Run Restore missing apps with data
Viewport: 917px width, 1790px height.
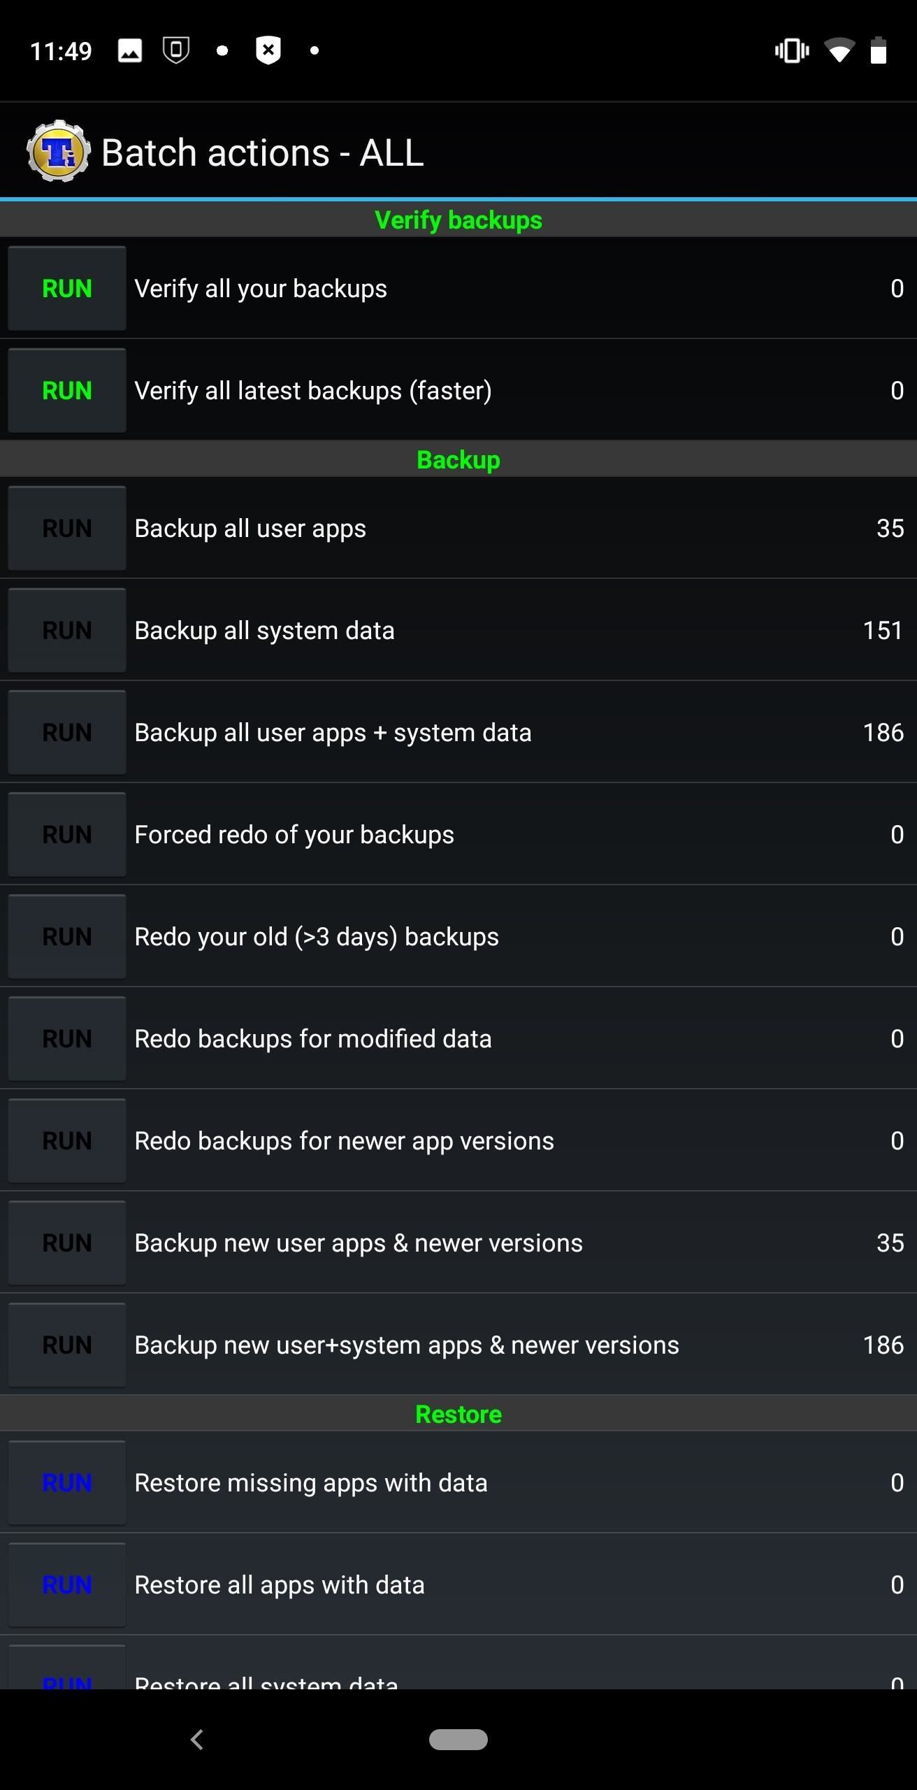tap(67, 1482)
